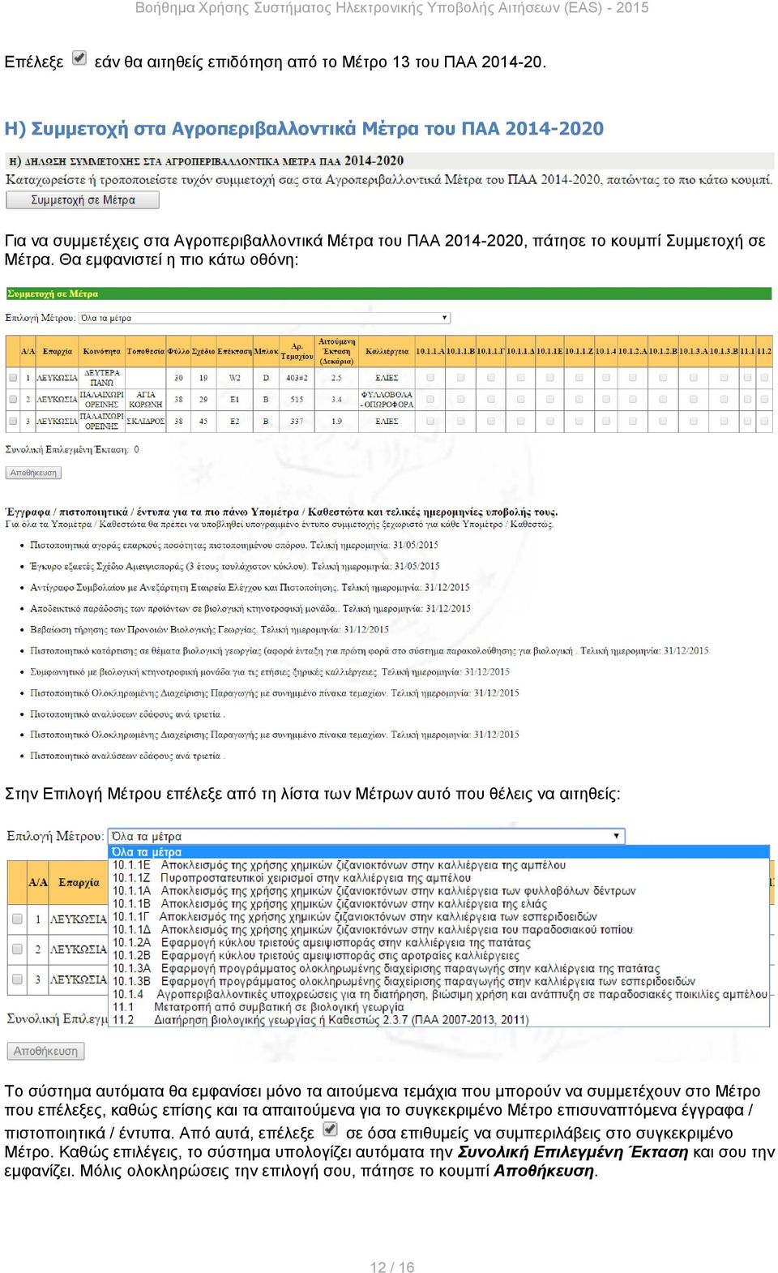Click the inline checkbox icon after Επέλεξε at the top
Image resolution: width=778 pixels, height=1273 pixels.
coord(79,58)
